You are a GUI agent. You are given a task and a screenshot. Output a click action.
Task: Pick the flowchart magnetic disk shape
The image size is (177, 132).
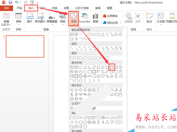(76, 127)
